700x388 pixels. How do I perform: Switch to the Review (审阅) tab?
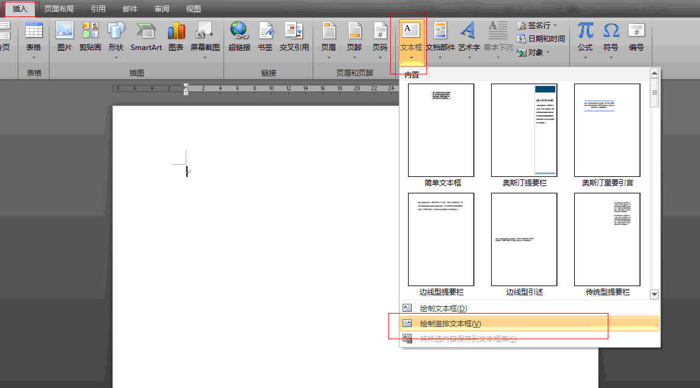point(162,9)
